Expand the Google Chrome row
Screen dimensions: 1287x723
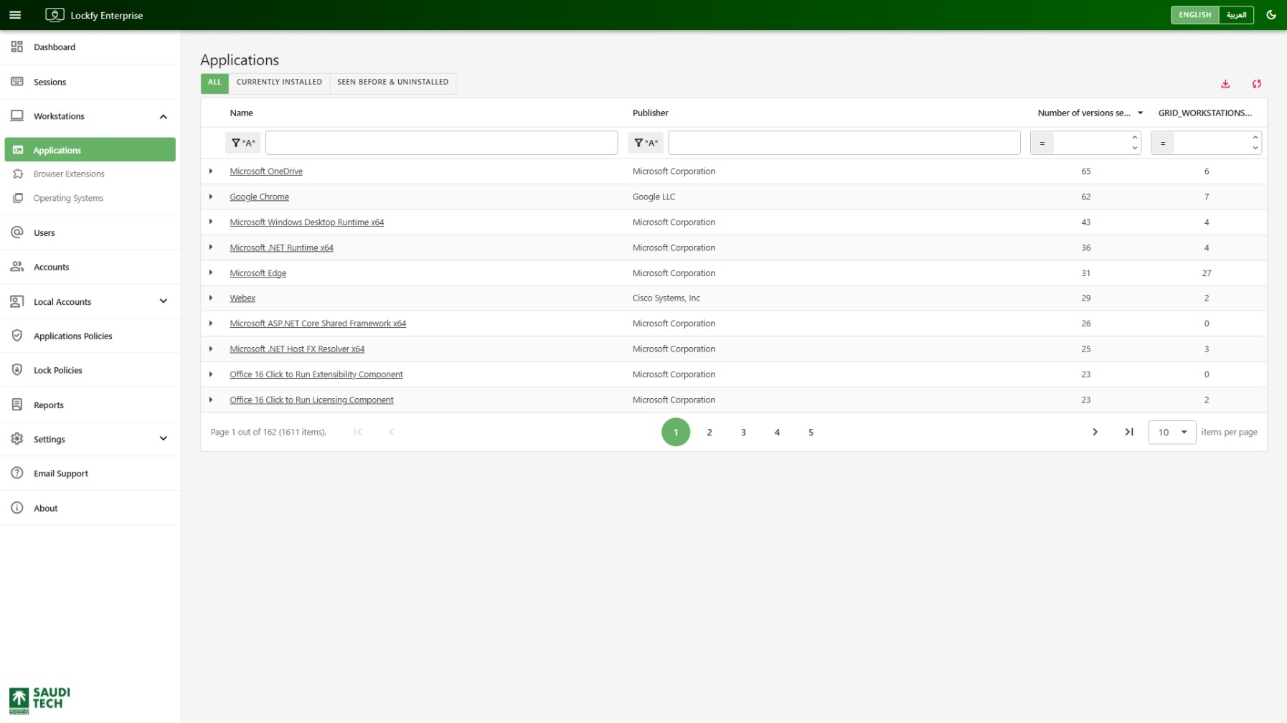pos(211,197)
